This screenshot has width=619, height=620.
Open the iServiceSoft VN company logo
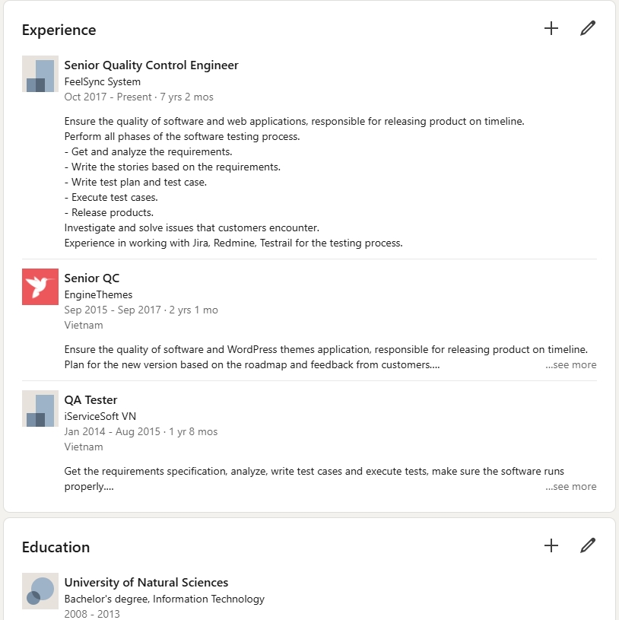pyautogui.click(x=40, y=409)
